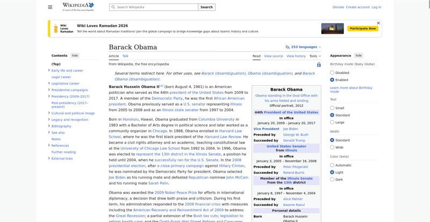Click the Participate Now button
This screenshot has width=430, height=222.
(362, 28)
